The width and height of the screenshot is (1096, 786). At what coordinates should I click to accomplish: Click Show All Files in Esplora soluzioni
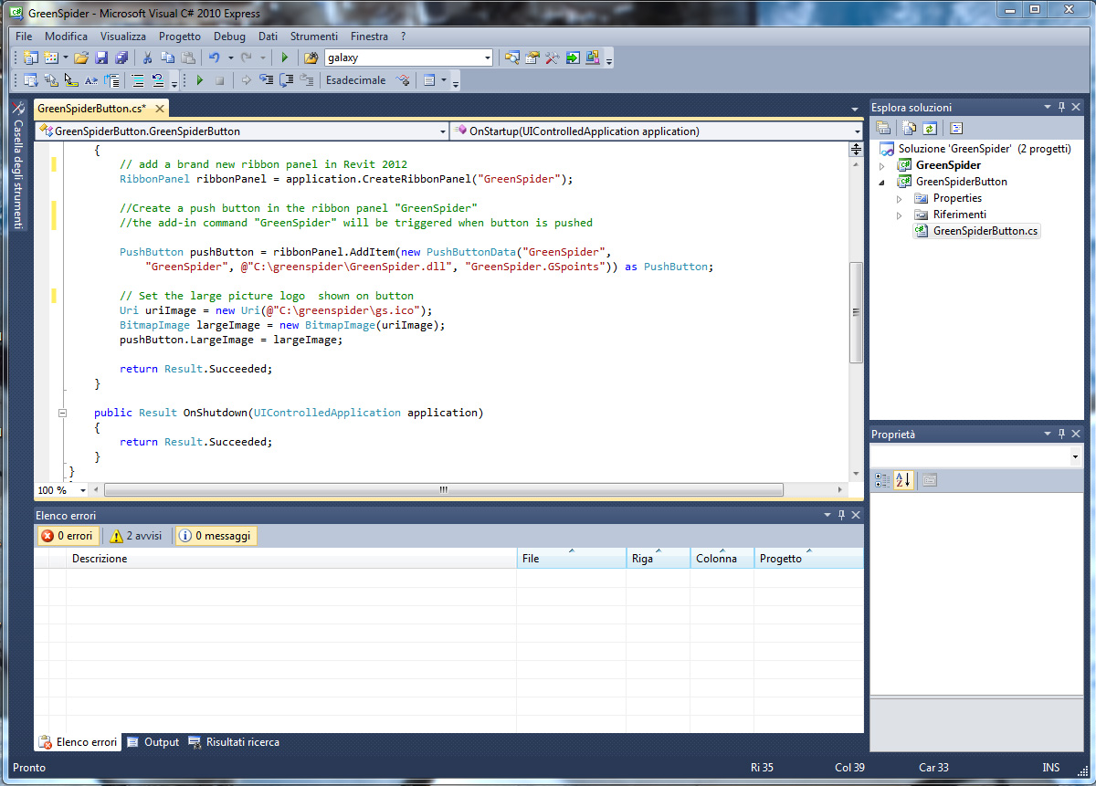910,129
